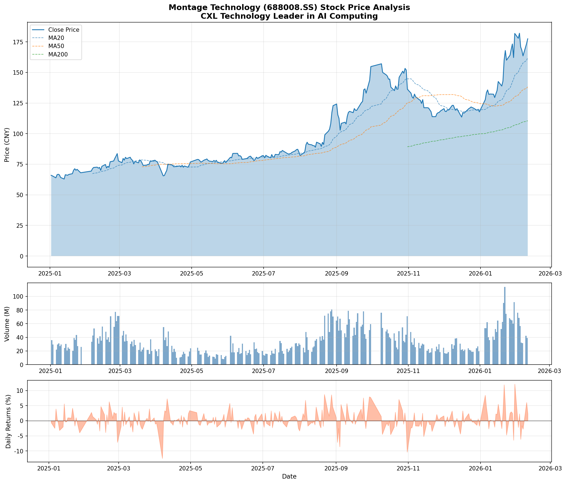Click the Price (CNY) axis label
The width and height of the screenshot is (566, 484).
[x=7, y=145]
